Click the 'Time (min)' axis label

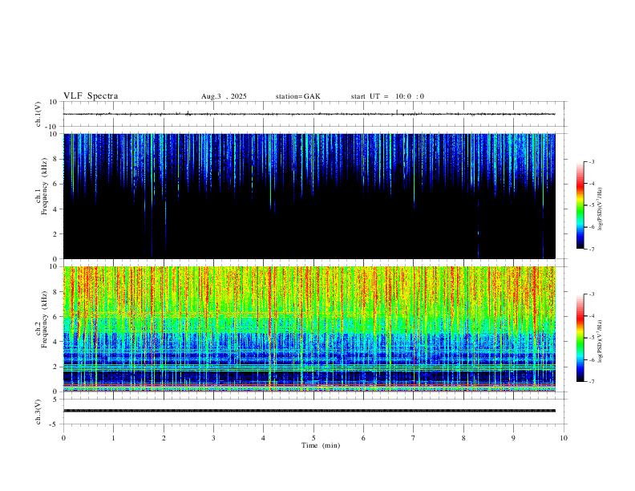pyautogui.click(x=321, y=445)
